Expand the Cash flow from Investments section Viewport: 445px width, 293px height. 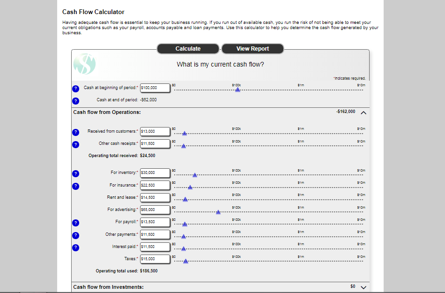click(x=363, y=287)
